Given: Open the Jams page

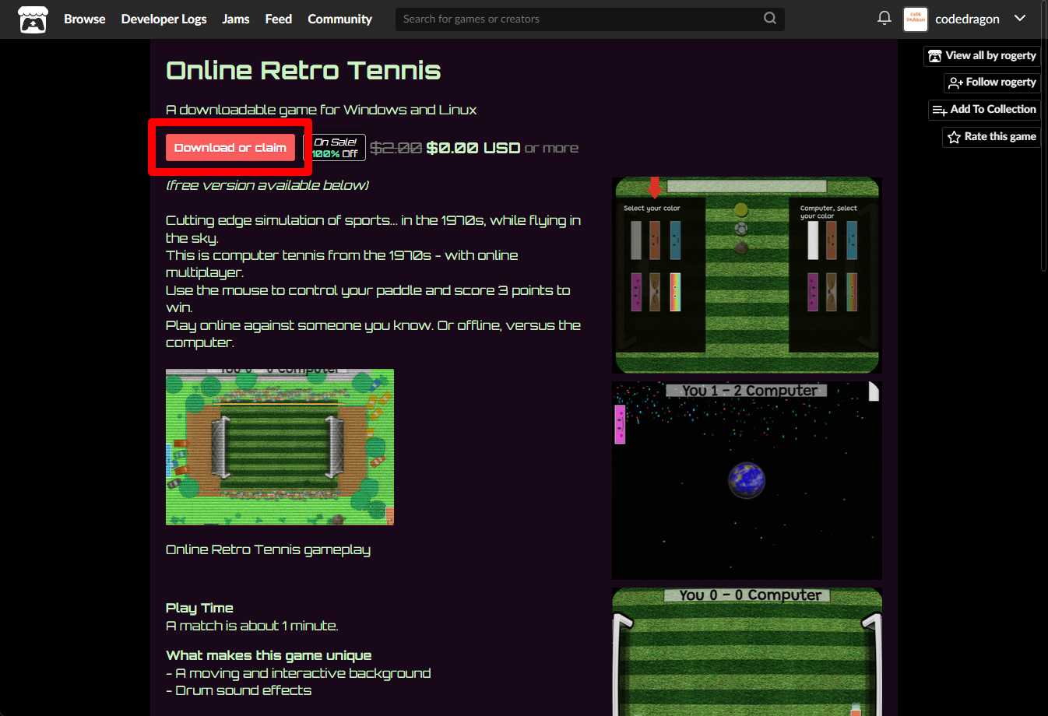Looking at the screenshot, I should click(x=236, y=19).
